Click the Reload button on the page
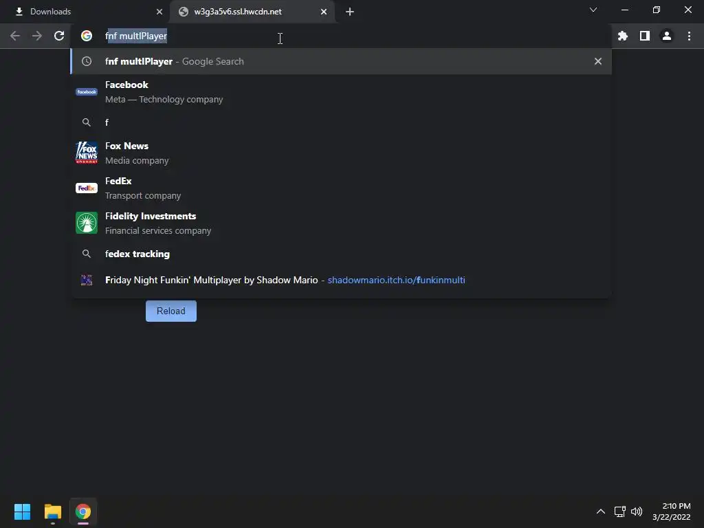This screenshot has width=704, height=528. tap(171, 311)
